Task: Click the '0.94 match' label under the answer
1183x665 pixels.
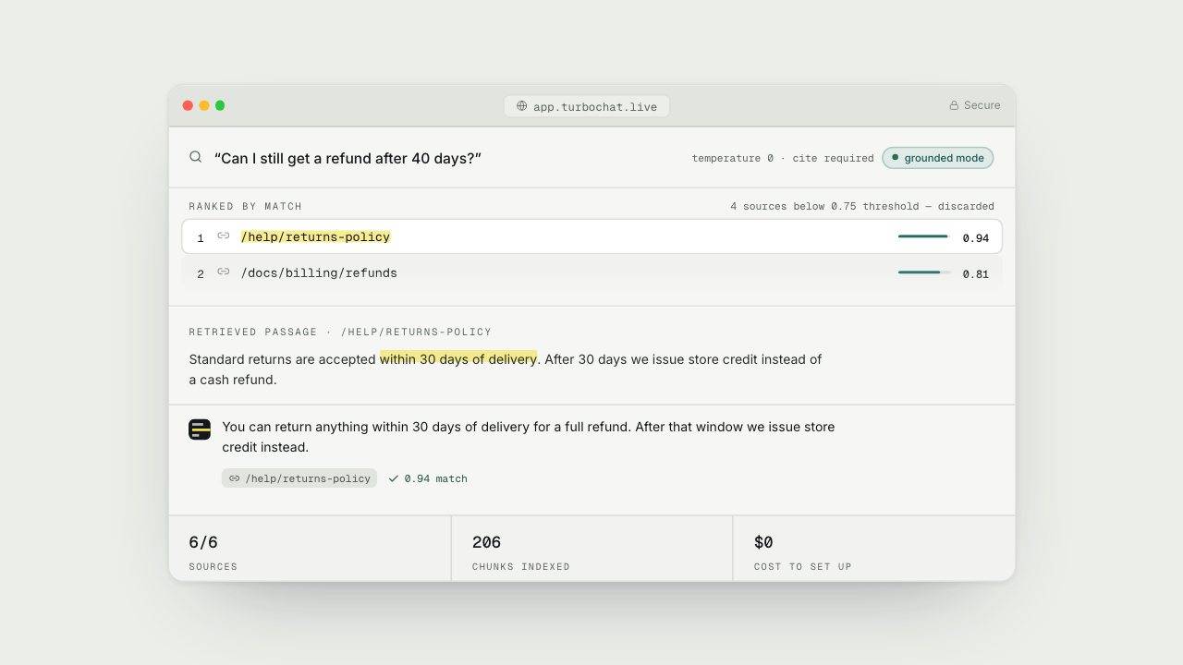Action: pos(436,478)
